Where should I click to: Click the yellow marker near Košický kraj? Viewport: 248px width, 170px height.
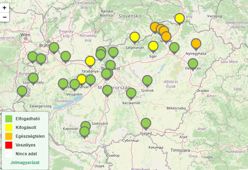180,18
